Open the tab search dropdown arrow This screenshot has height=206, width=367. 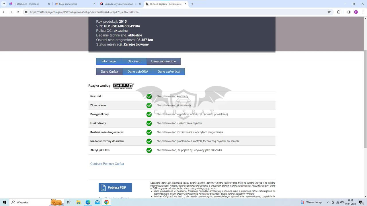coord(4,4)
